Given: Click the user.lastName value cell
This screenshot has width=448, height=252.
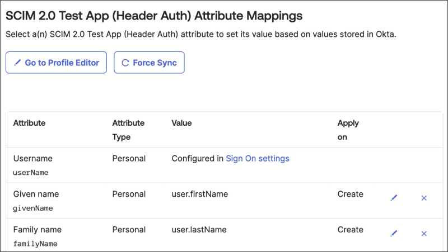Looking at the screenshot, I should [199, 230].
